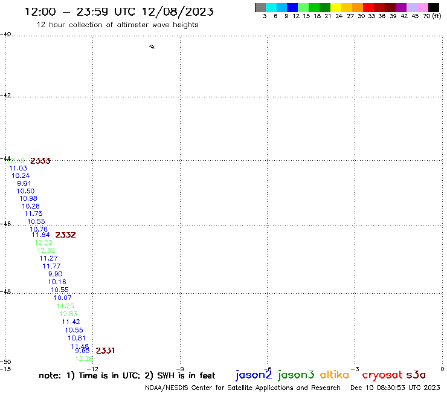
Task: Click the wave height value '10.98'
Action: (28, 198)
